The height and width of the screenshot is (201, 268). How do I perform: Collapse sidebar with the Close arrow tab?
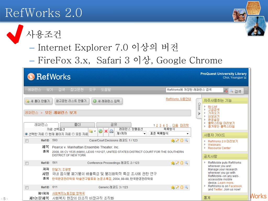click(x=199, y=109)
